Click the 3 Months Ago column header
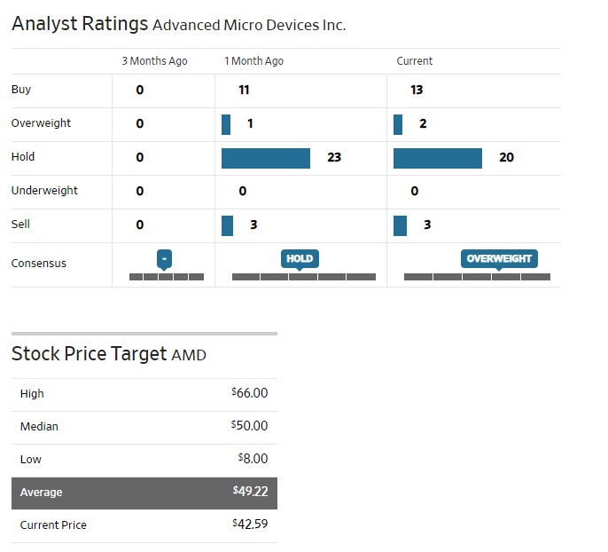Viewport: 608px width, 552px height. pyautogui.click(x=154, y=61)
